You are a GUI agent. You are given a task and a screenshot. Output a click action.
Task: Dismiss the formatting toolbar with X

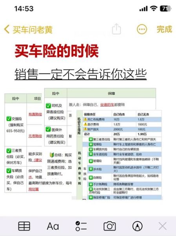163,226
